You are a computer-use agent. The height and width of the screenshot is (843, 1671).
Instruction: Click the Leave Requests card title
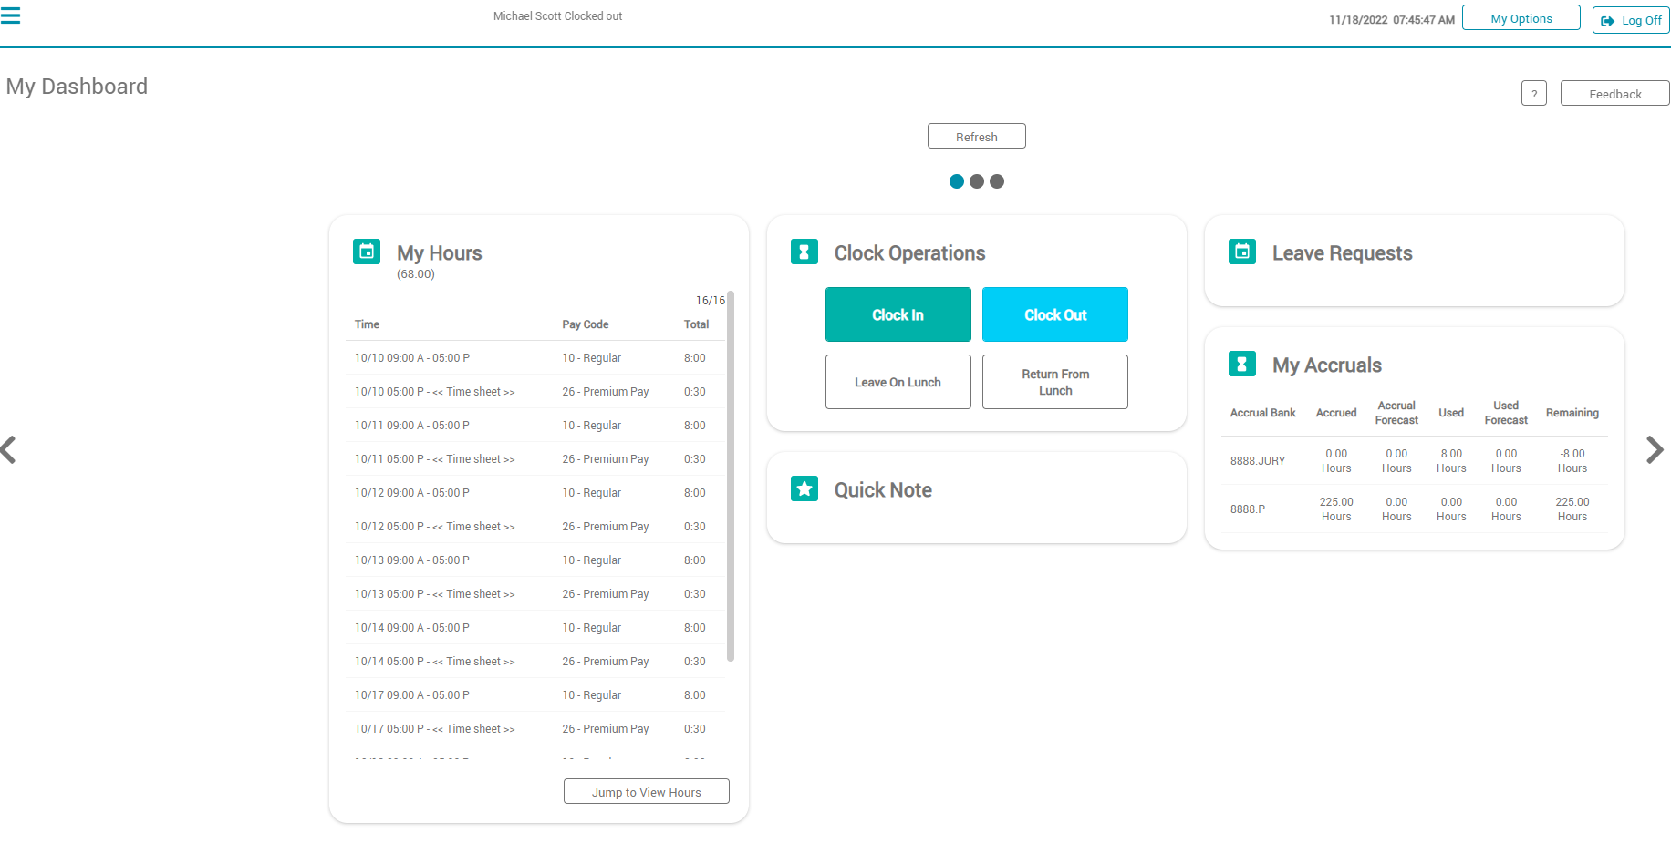pos(1342,253)
